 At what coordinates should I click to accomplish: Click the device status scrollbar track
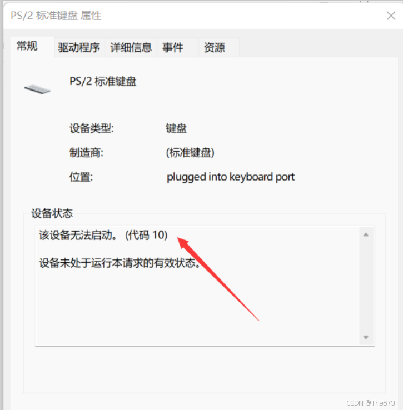(366, 286)
